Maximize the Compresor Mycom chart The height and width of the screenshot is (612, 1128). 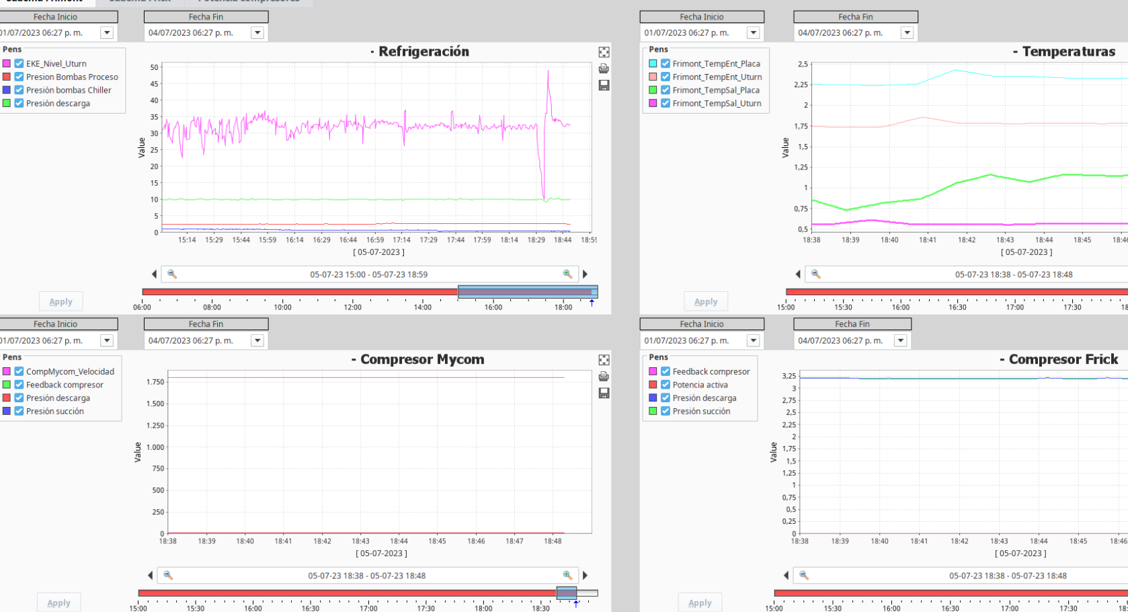(604, 360)
